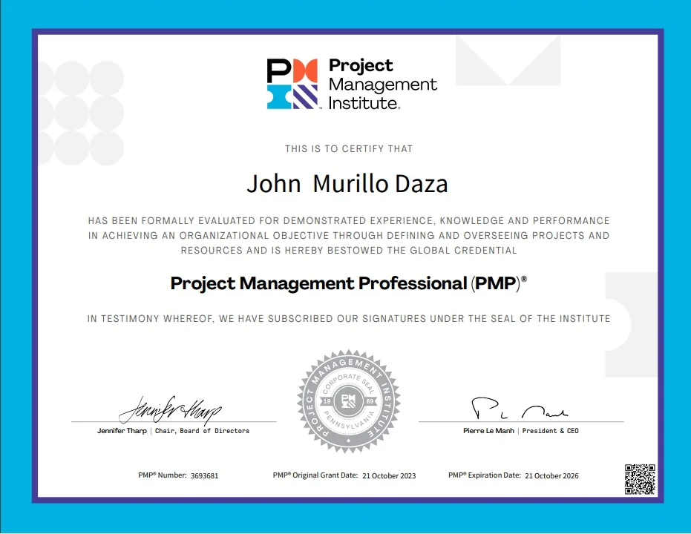Click the "PMP Expiration Date:" label
The image size is (691, 534).
485,475
